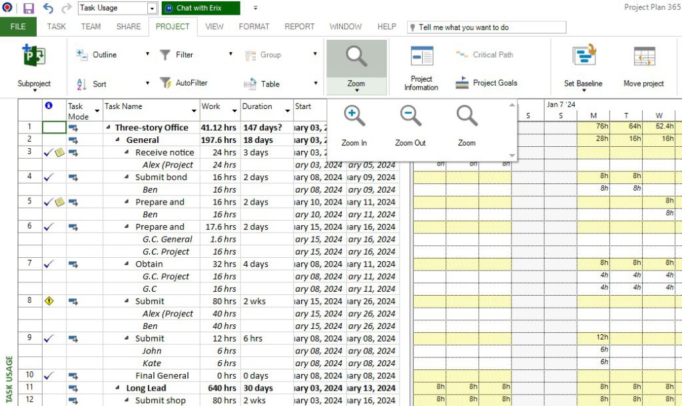Expand the Filter dropdown arrow
682x406 pixels.
(231, 54)
